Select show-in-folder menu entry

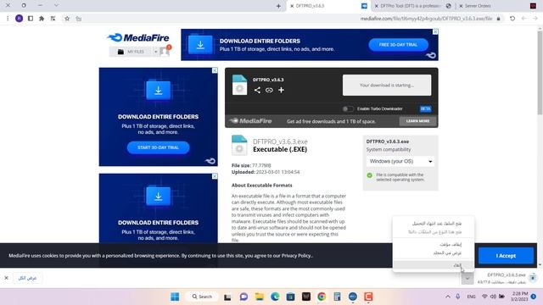(x=434, y=252)
